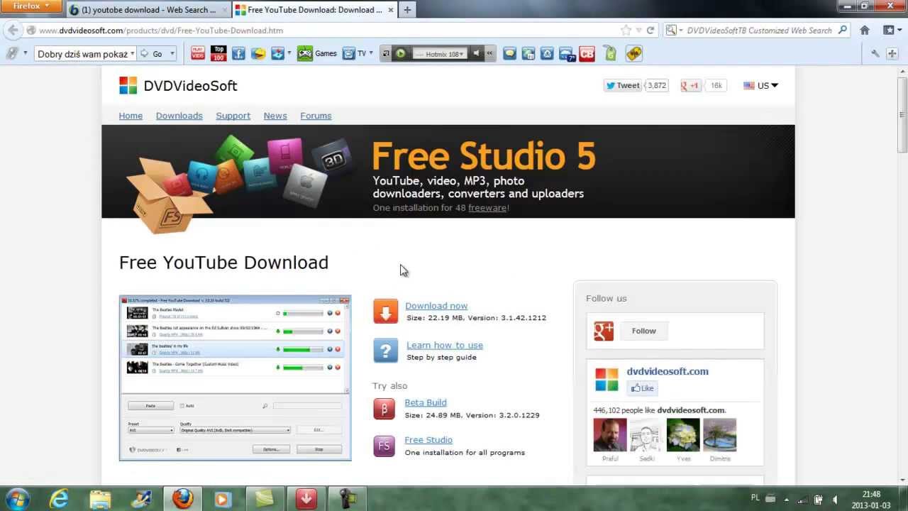
Task: Click the red CB toolbar icon
Action: [587, 53]
